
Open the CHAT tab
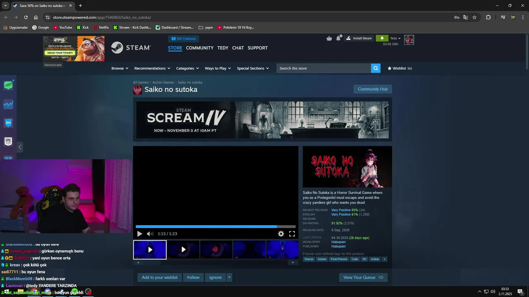(x=238, y=48)
